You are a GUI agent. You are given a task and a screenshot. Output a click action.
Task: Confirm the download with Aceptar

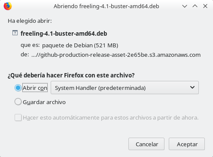[187, 144]
